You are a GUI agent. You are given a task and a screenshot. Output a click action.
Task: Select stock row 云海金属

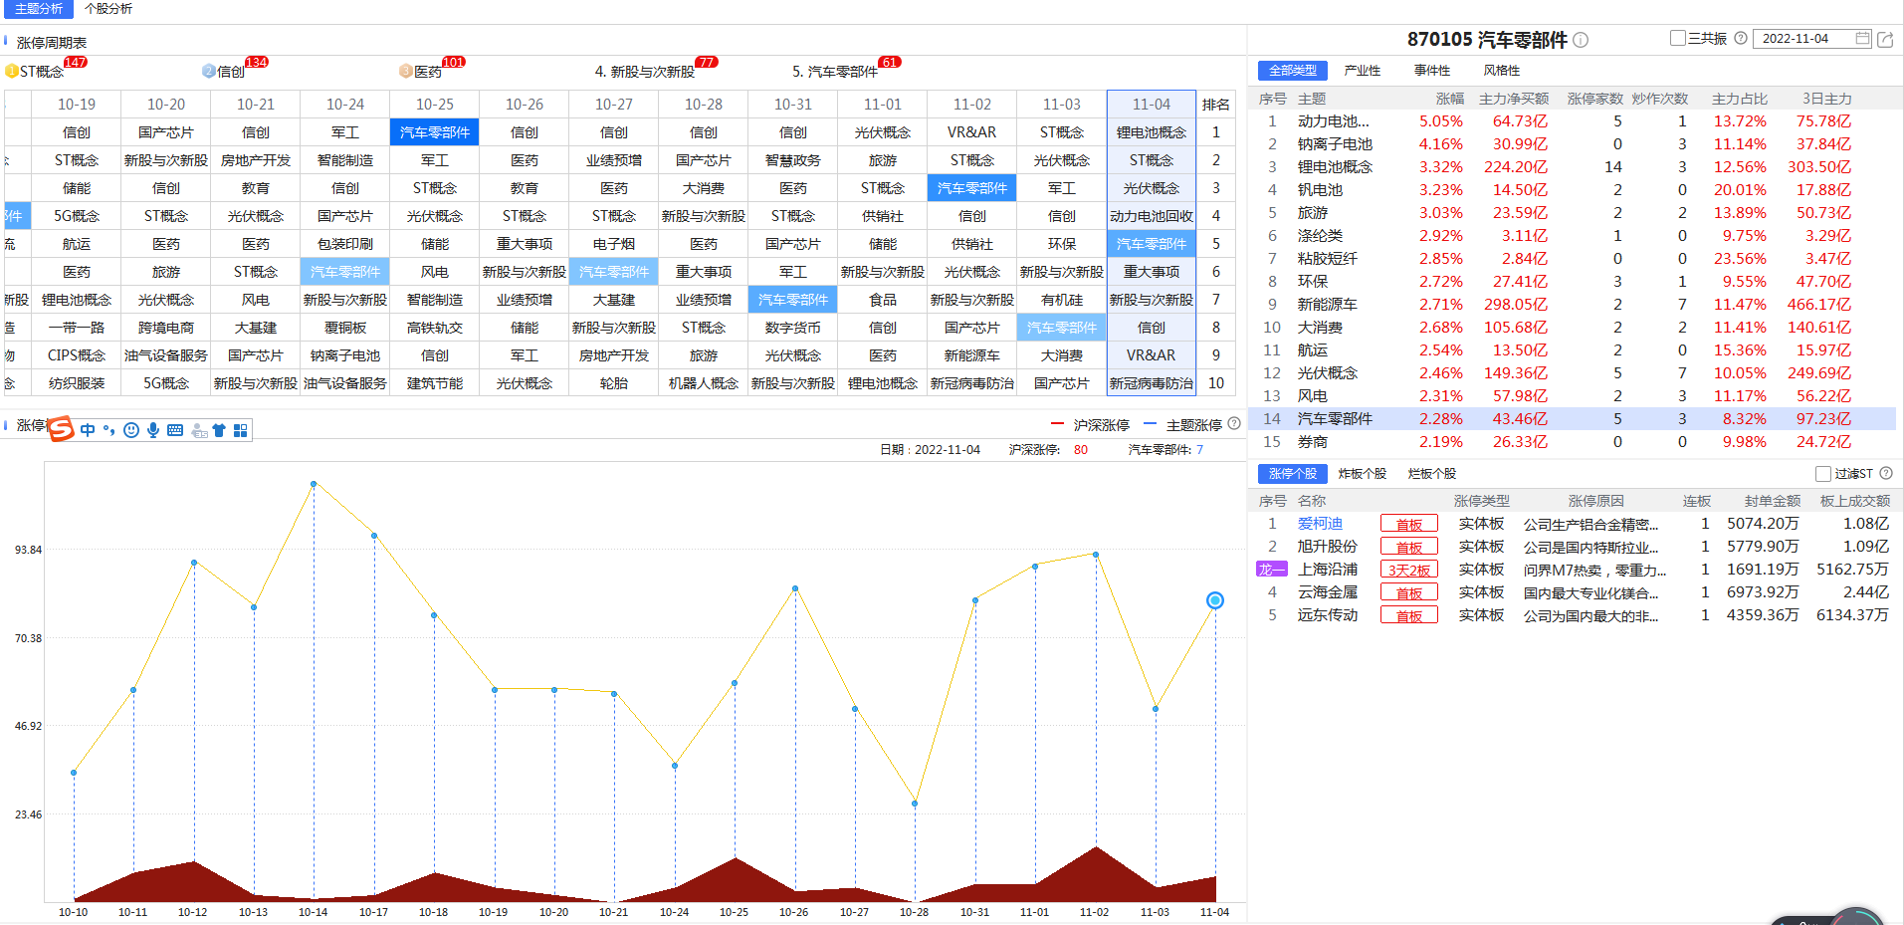(x=1572, y=592)
